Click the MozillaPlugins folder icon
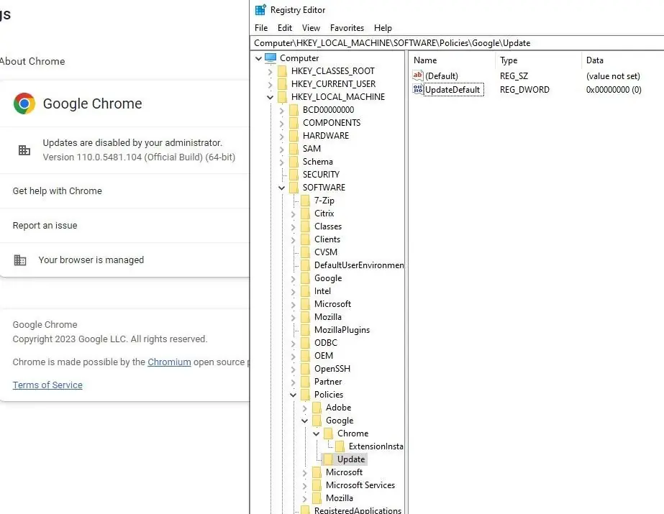Viewport: 664px width, 514px height. (x=305, y=330)
